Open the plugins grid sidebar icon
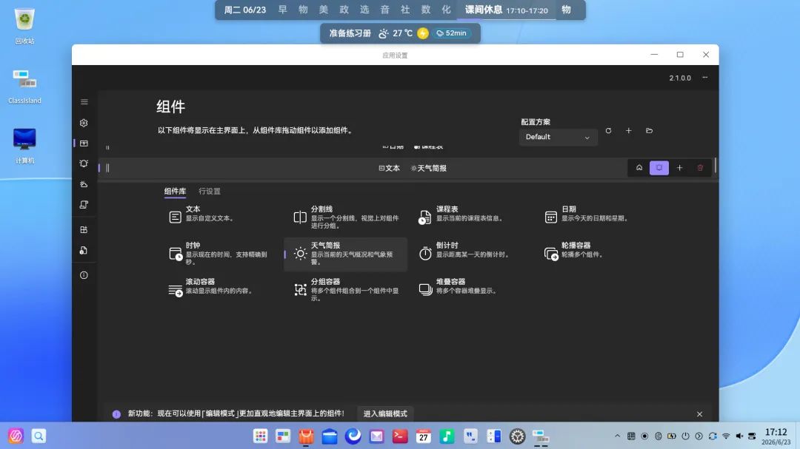 coord(84,230)
